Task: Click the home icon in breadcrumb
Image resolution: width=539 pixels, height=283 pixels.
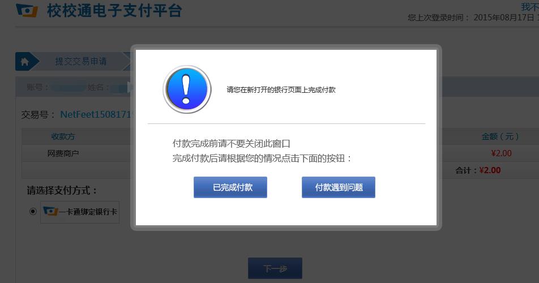Action: tap(25, 62)
